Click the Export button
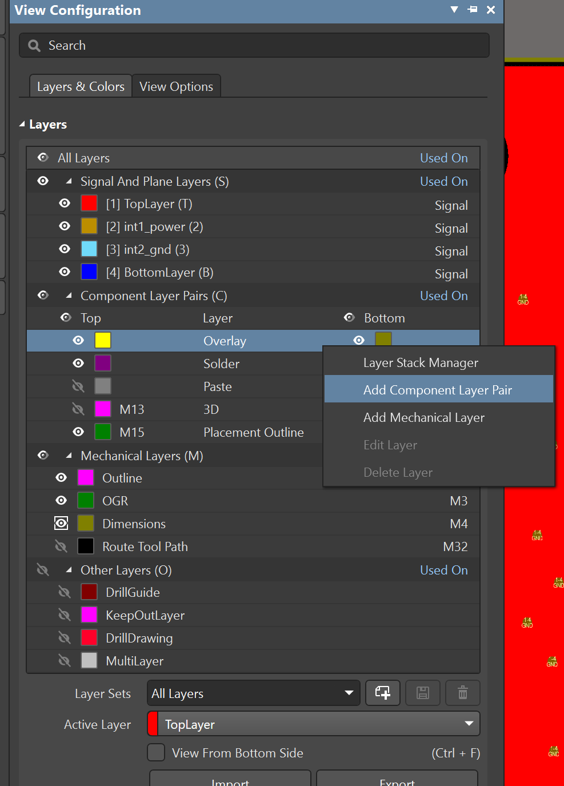 point(397,781)
